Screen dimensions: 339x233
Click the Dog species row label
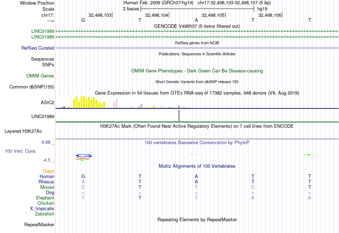[x=50, y=193]
